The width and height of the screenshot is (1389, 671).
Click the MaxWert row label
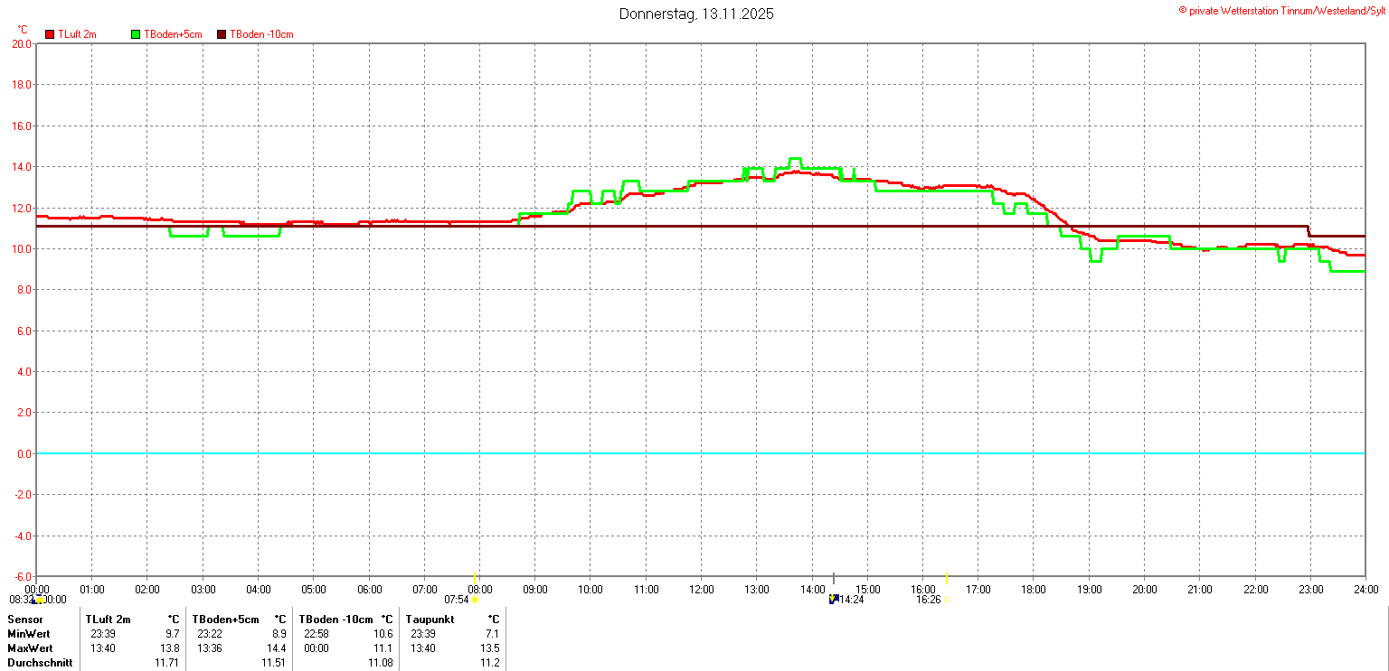point(30,648)
